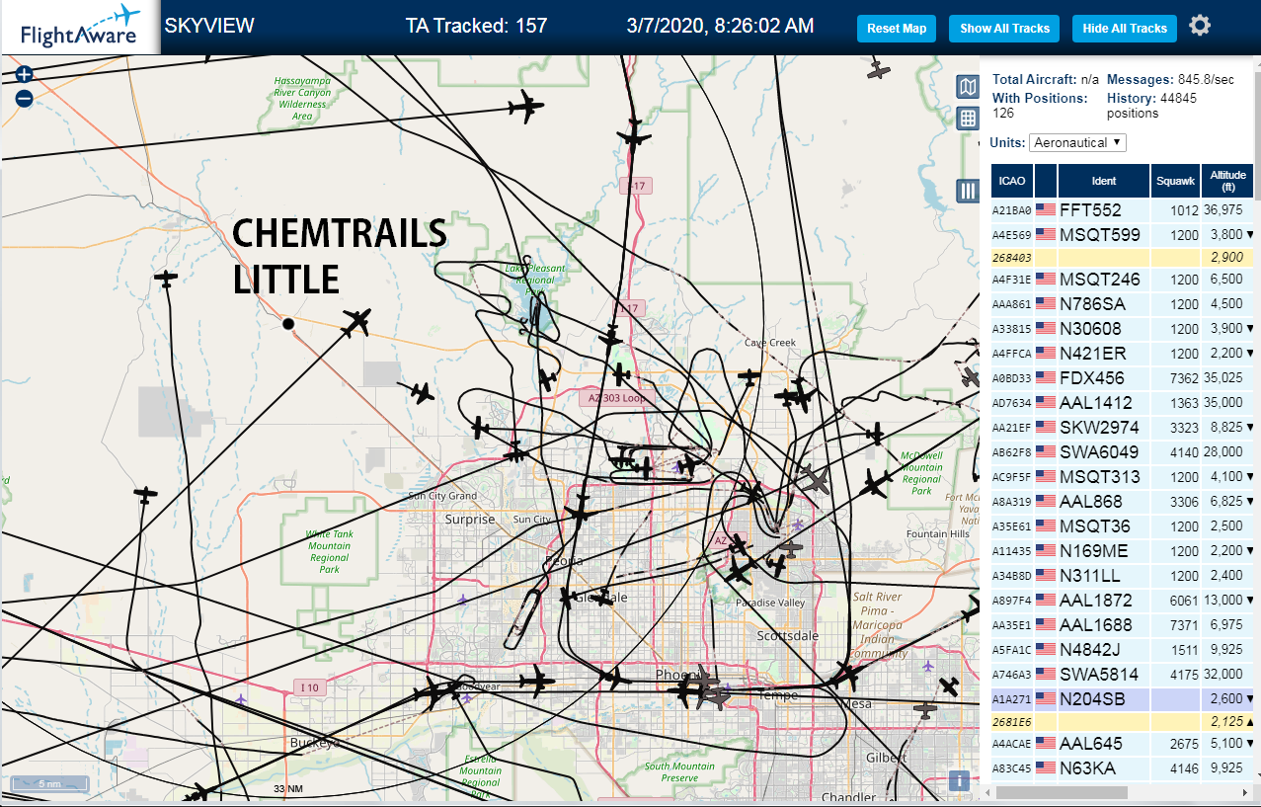Click the grid overlay icon below map icon
Screen dimensions: 1261x807
click(x=968, y=119)
